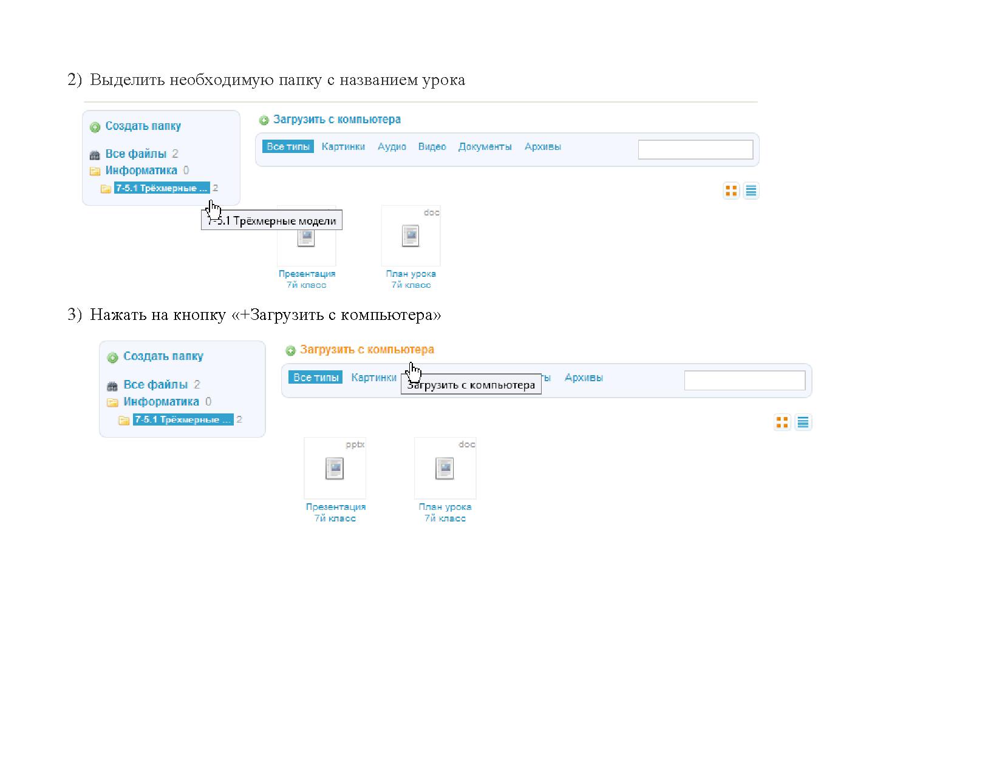
Task: Select 'Все типы' filter tab in lower screenshot
Action: point(316,378)
